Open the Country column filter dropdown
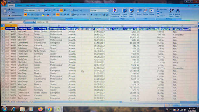The height and width of the screenshot is (112, 199). pos(48,29)
